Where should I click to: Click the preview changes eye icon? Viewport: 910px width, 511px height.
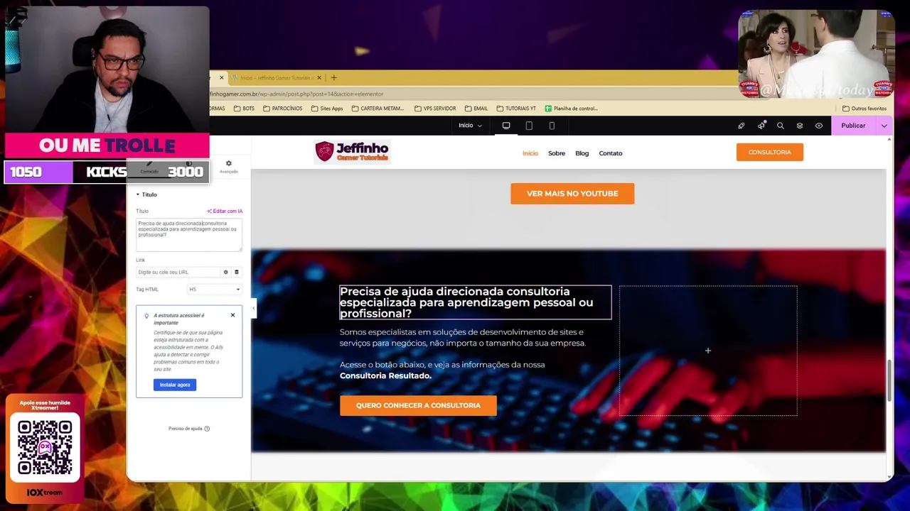[818, 126]
